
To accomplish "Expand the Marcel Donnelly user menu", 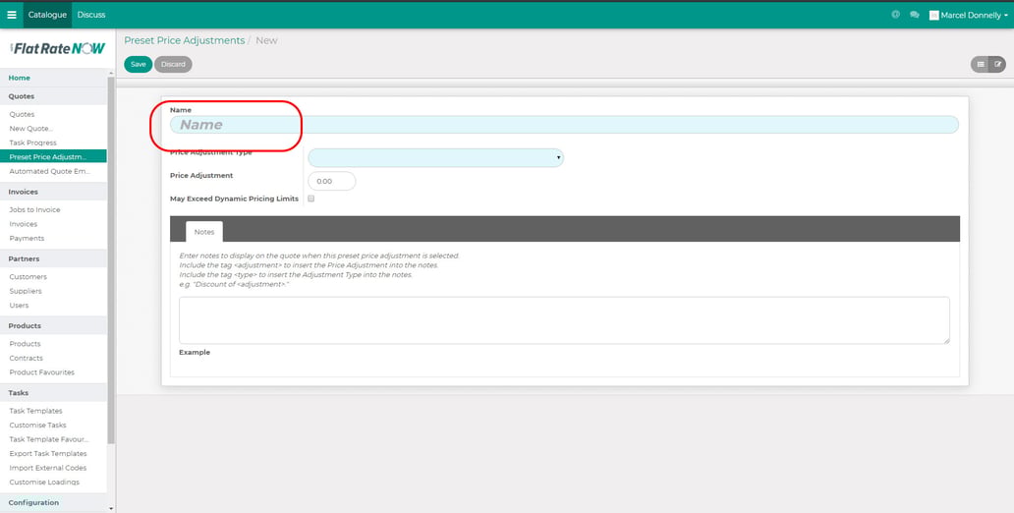I will coord(973,15).
